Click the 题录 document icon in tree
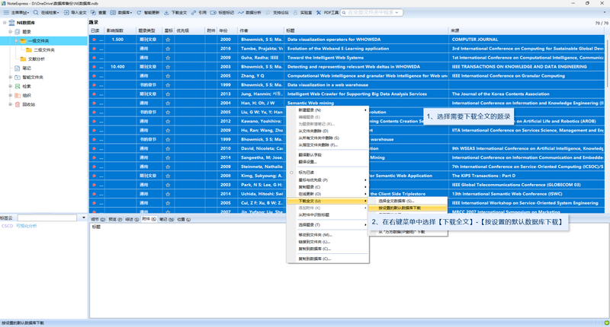Screen dimensions: 610x327 click(x=17, y=32)
